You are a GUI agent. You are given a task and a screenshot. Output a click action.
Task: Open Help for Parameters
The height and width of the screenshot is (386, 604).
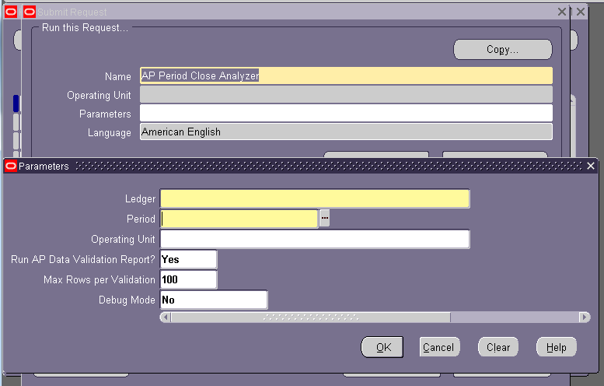point(557,347)
